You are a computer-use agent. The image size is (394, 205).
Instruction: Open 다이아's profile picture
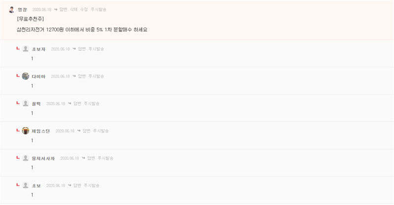[26, 76]
